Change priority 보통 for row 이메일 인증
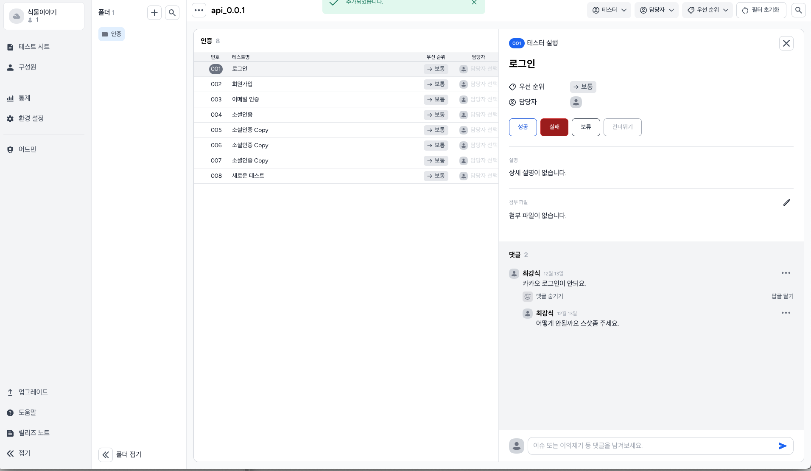 [436, 99]
